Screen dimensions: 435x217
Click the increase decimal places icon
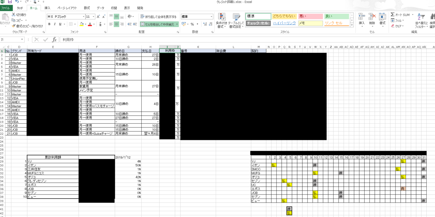tap(205, 24)
